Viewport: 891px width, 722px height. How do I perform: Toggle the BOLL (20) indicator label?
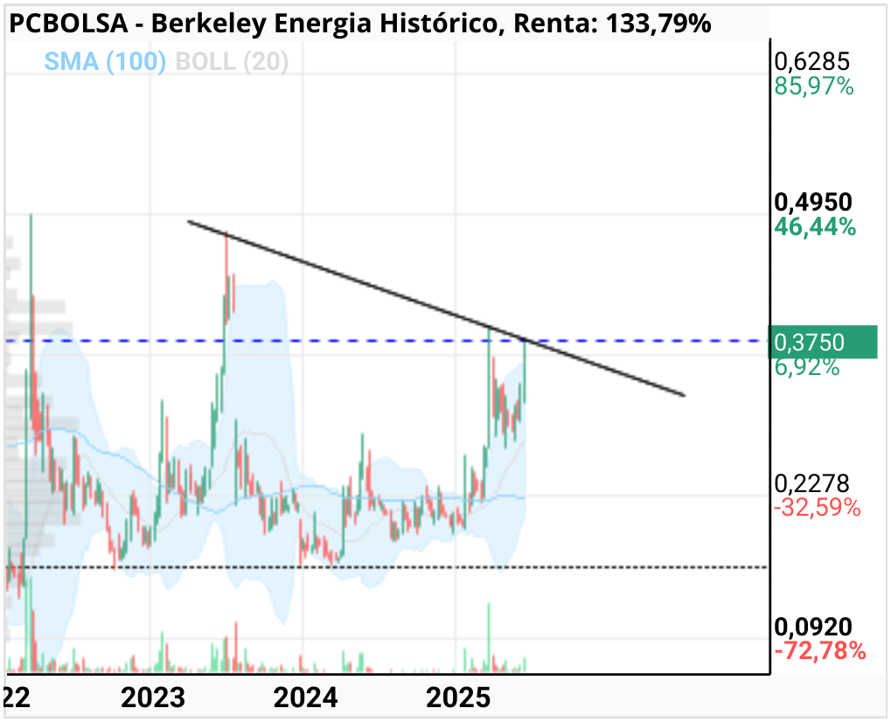[x=232, y=61]
